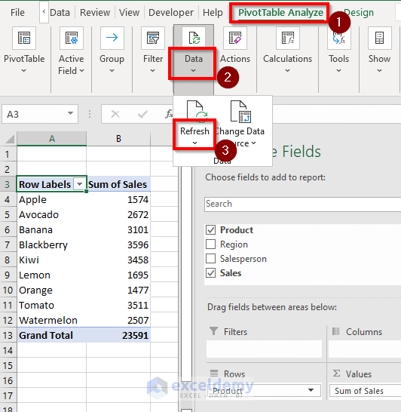This screenshot has width=401, height=412.
Task: Click the Data group button label
Action: click(x=194, y=59)
